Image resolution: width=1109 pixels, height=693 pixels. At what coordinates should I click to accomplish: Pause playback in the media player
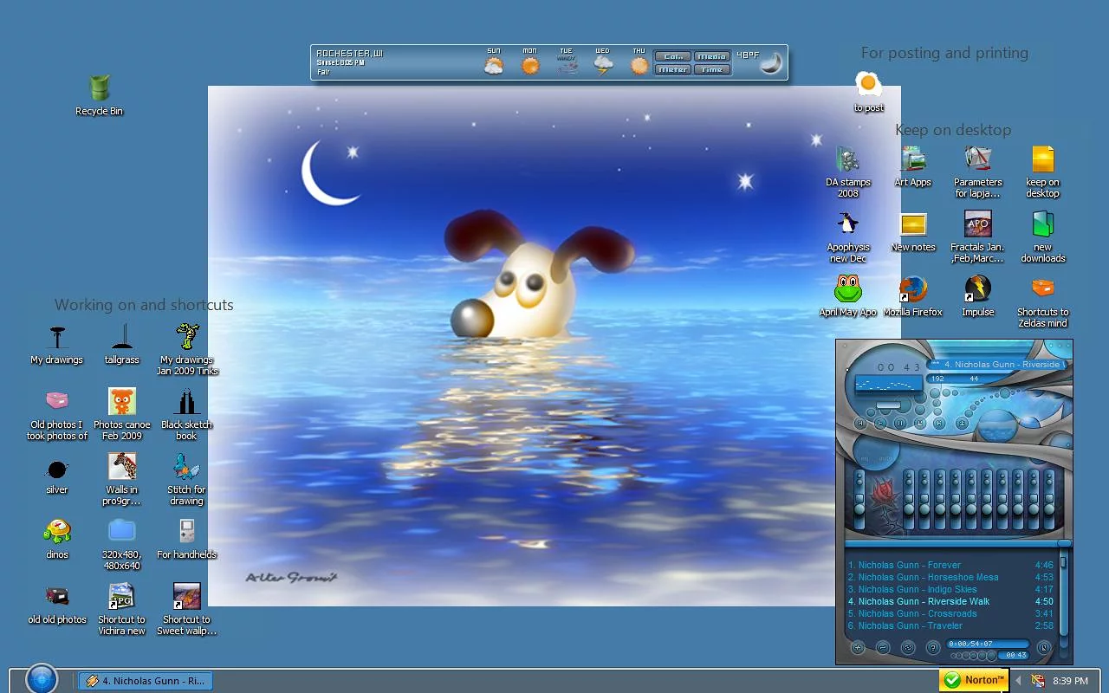[900, 423]
